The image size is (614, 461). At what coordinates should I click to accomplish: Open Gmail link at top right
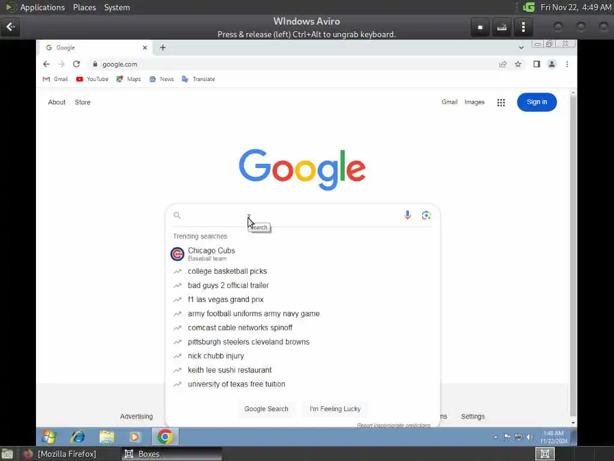449,102
